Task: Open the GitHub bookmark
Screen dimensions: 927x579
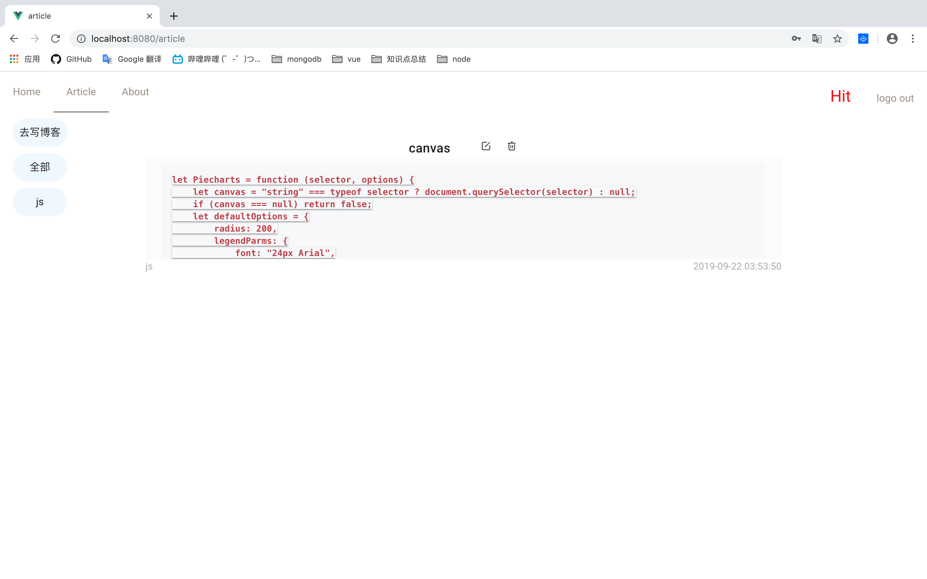Action: click(71, 59)
